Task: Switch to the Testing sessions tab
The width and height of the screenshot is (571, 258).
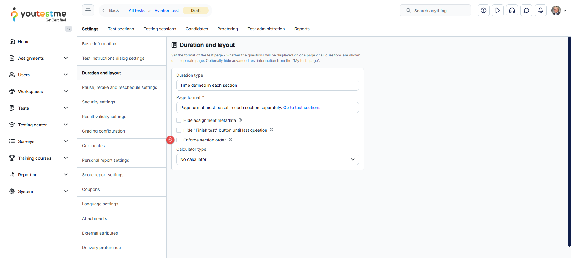Action: point(160,29)
